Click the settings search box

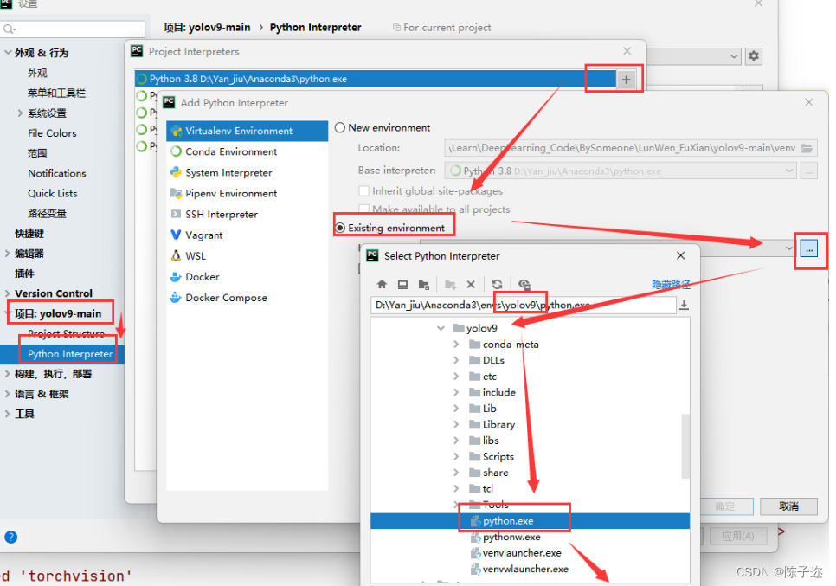coord(73,29)
